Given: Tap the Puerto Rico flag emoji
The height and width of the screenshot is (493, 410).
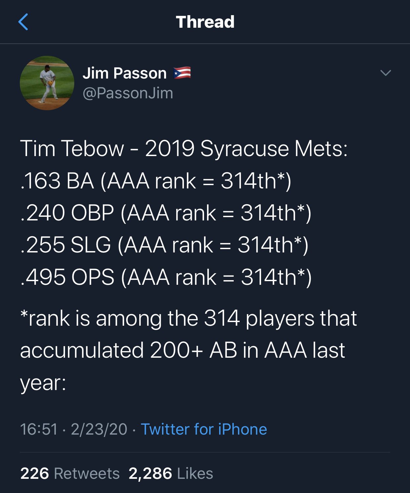Looking at the screenshot, I should coord(182,73).
